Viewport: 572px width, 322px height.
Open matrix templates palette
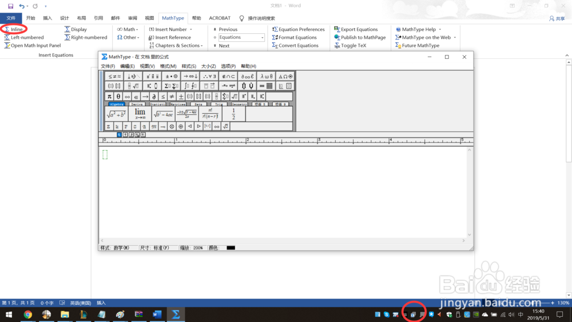point(266,86)
